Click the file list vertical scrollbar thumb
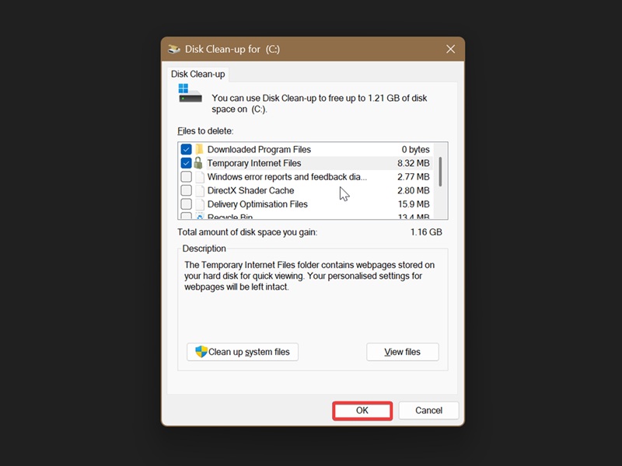 (440, 172)
